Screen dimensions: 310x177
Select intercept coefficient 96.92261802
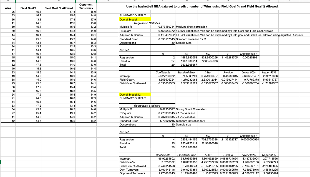pos(167,159)
